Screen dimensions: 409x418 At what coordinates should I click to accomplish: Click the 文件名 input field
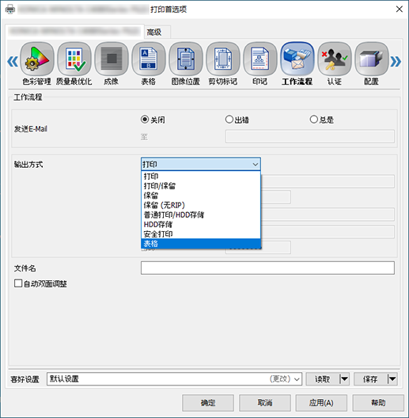coord(267,268)
